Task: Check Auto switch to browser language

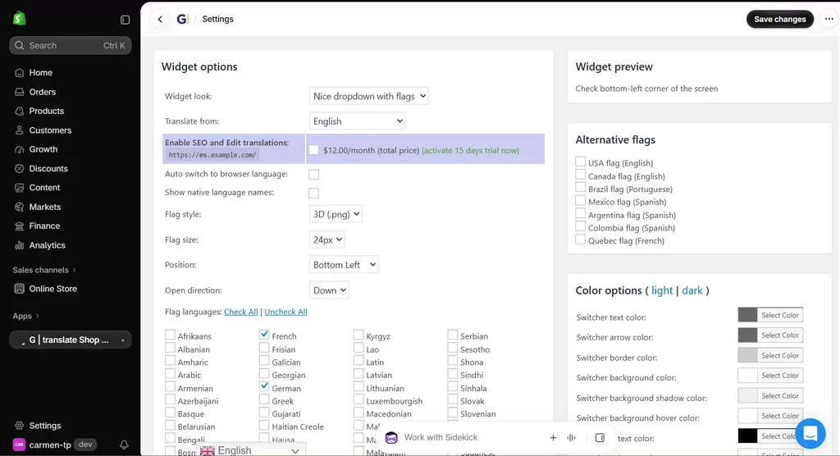Action: tap(313, 174)
